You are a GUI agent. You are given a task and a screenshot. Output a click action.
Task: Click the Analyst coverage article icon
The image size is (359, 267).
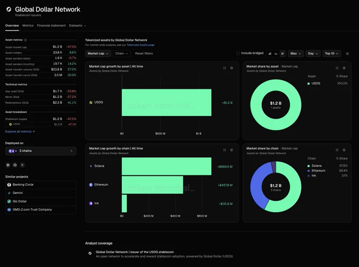point(90,253)
